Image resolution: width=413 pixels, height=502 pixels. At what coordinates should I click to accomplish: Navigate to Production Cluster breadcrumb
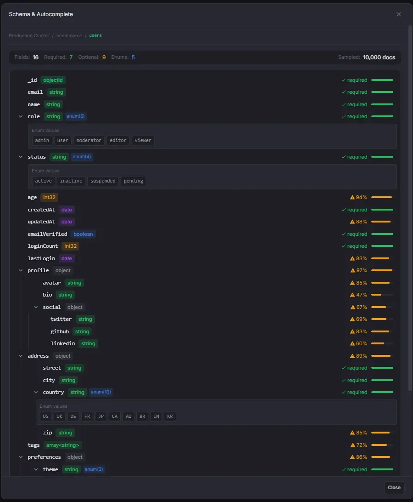point(29,35)
